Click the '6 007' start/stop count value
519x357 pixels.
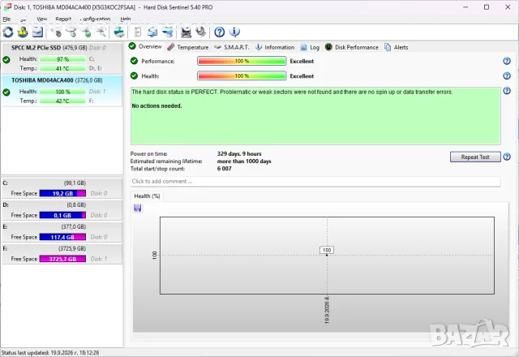225,169
